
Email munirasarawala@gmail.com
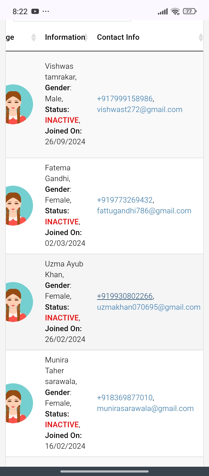tap(145, 408)
